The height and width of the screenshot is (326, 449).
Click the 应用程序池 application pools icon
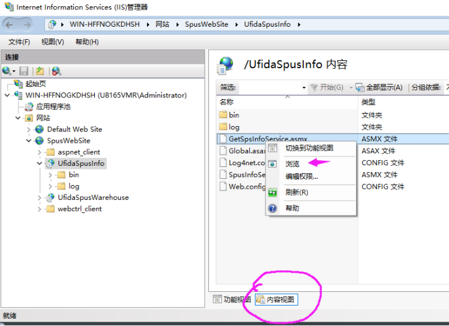pos(29,107)
